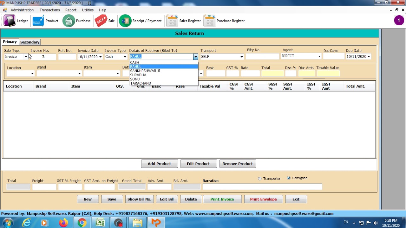Viewport: 406px width, 228px height.
Task: Choose CASH from receiver list
Action: click(164, 62)
